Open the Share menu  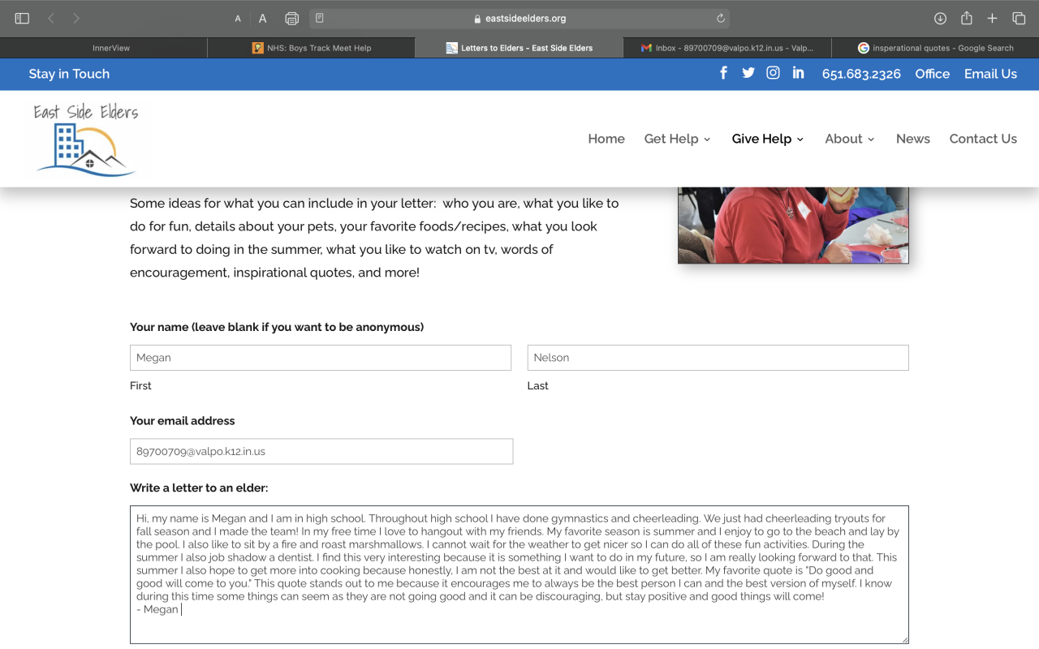[967, 18]
